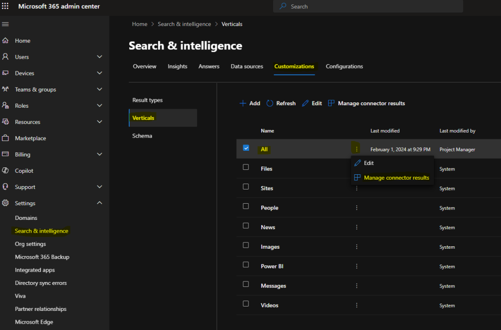Uncheck the All vertical checkbox
The width and height of the screenshot is (501, 330).
(246, 148)
